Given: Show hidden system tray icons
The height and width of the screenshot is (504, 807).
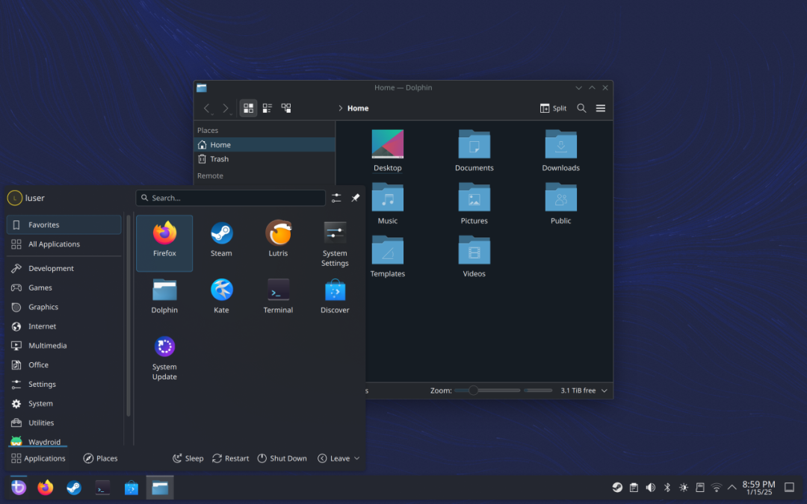Looking at the screenshot, I should (732, 488).
